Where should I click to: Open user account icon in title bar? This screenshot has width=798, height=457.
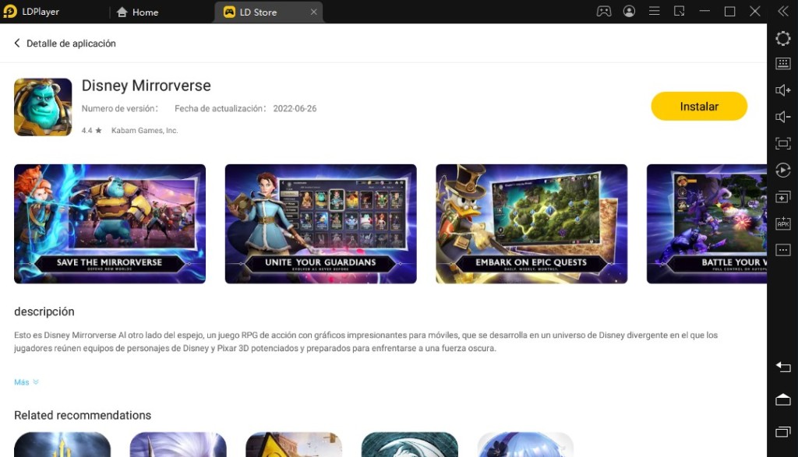[x=629, y=11]
